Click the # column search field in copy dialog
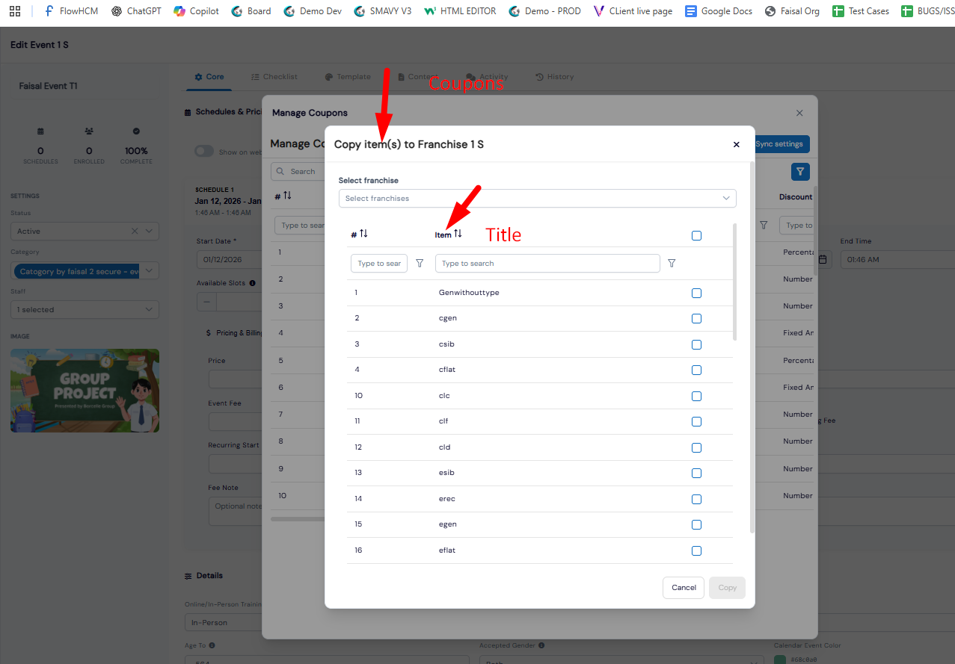This screenshot has width=955, height=664. pos(379,263)
